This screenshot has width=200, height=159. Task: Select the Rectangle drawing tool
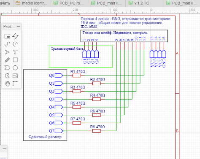click(15, 60)
